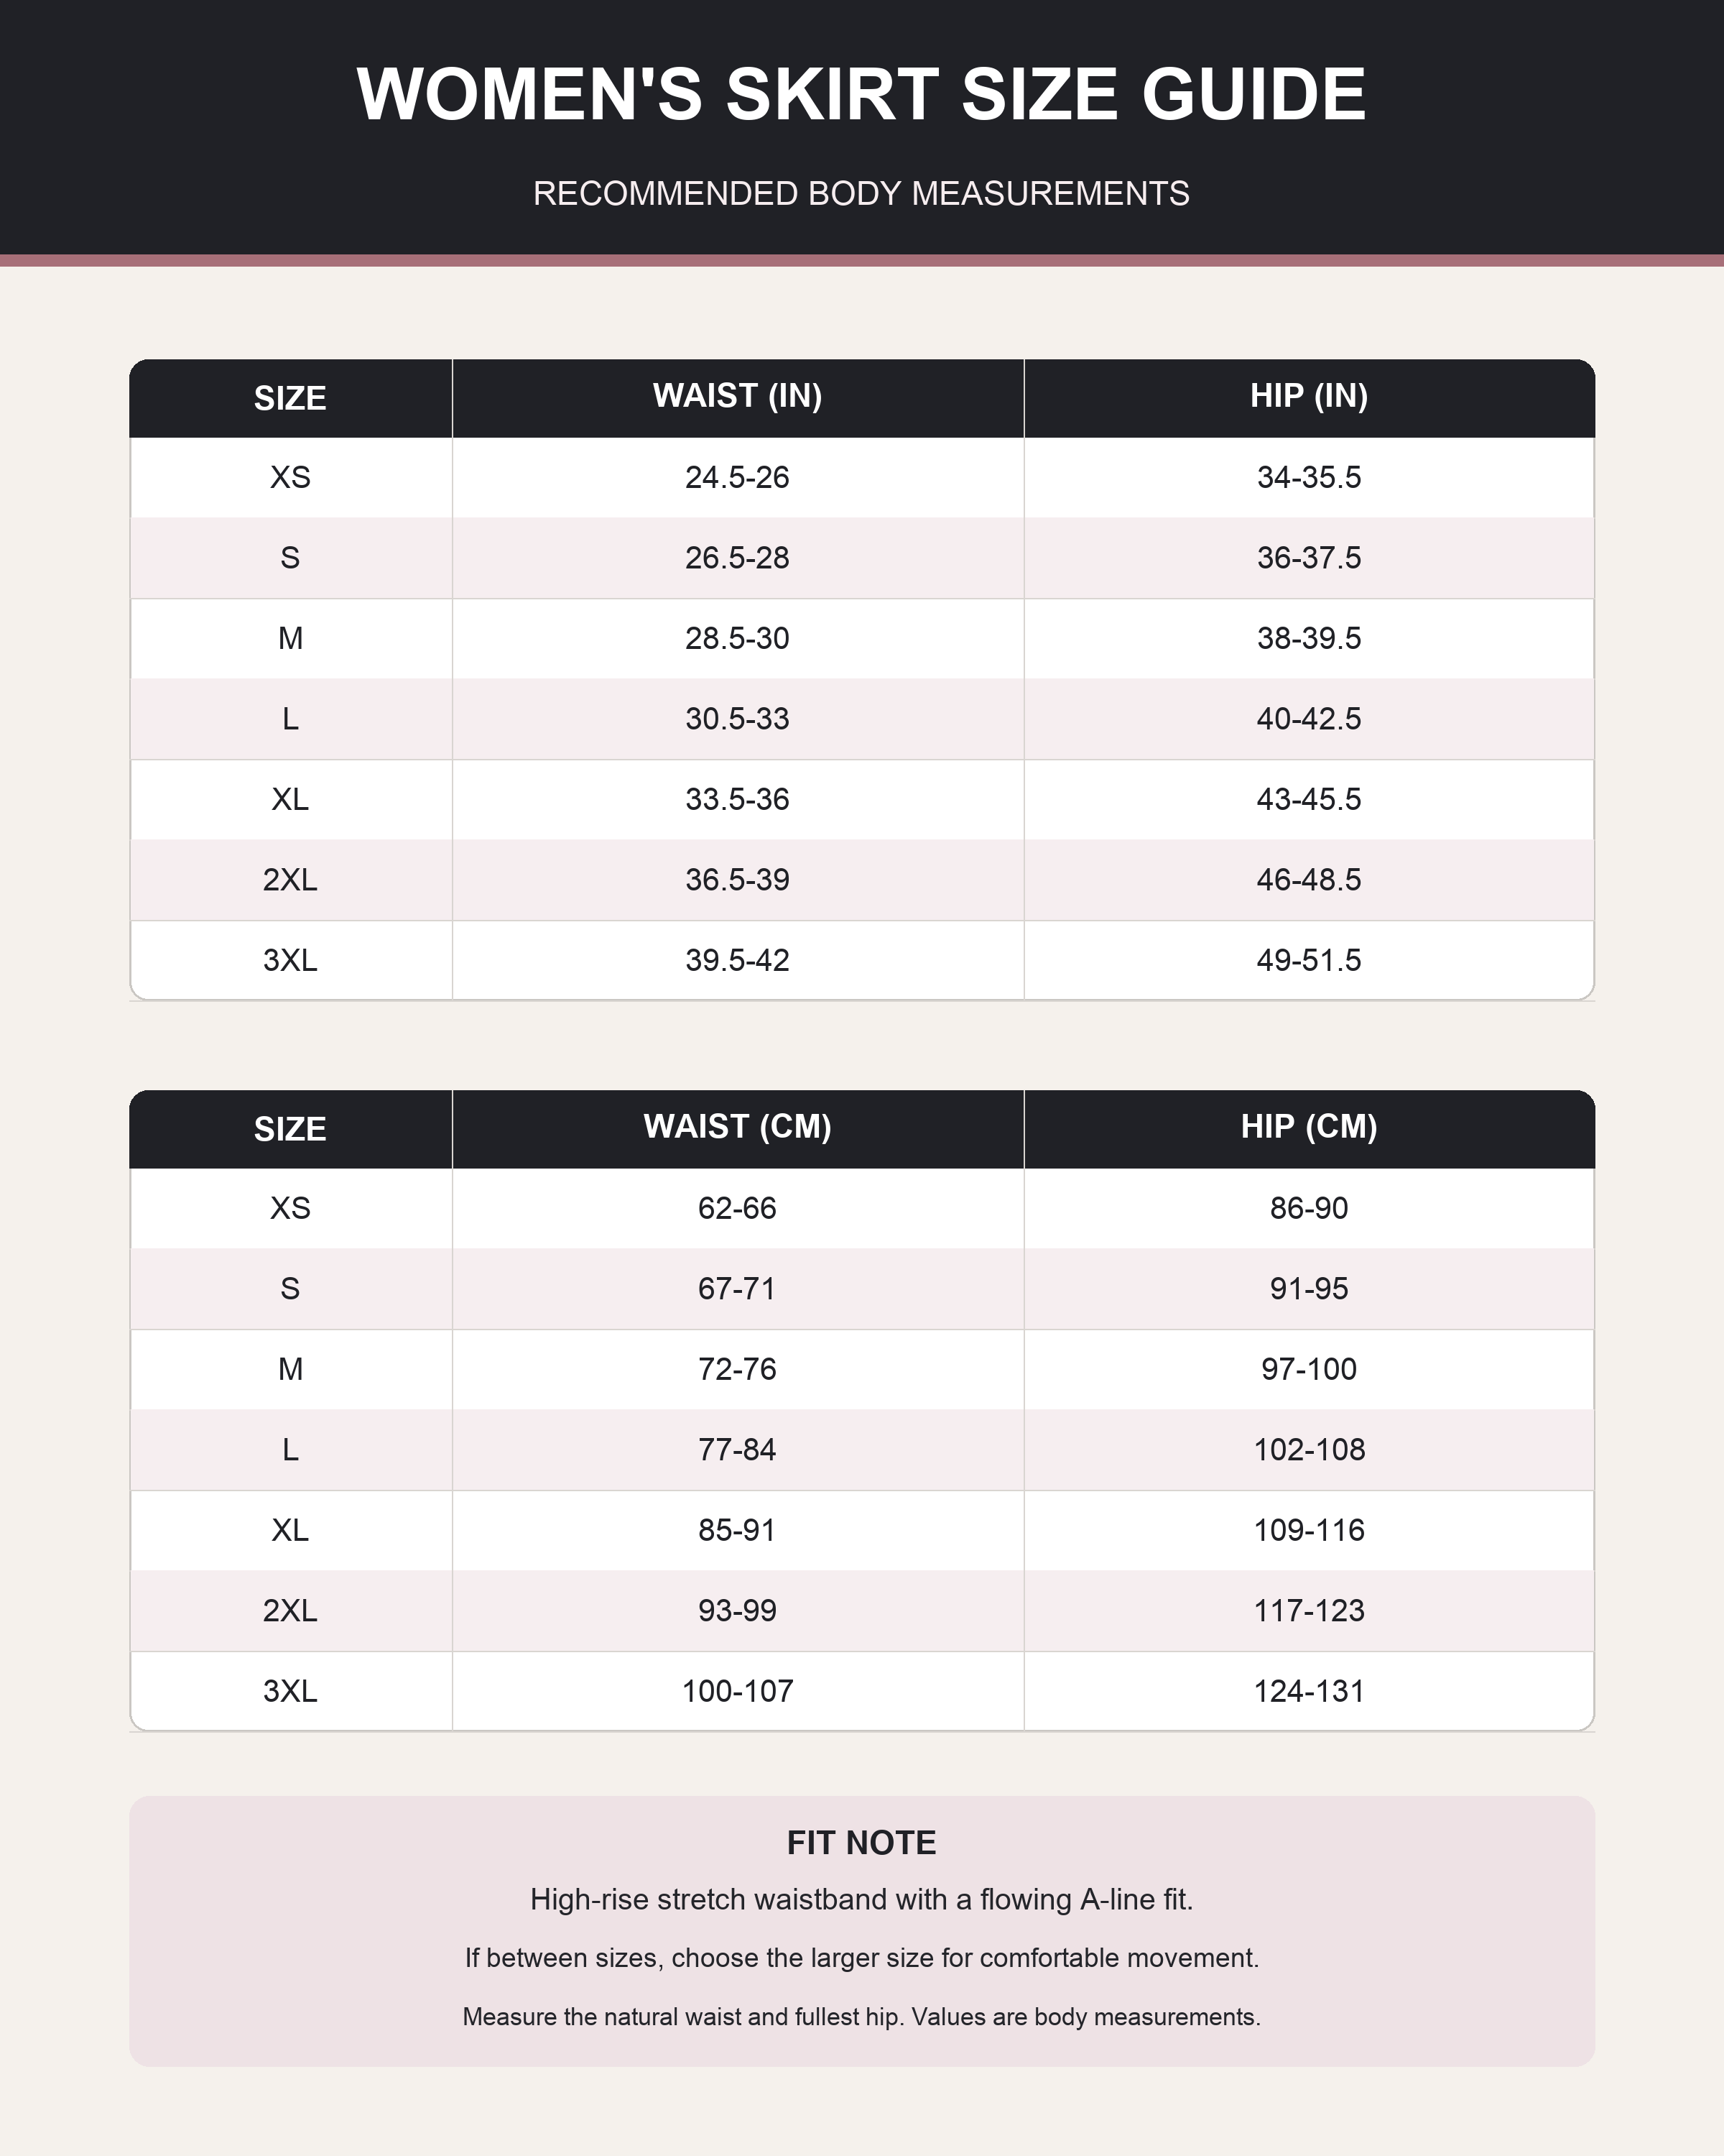This screenshot has height=2156, width=1724.
Task: Select the XS row in inches table
Action: [x=861, y=477]
